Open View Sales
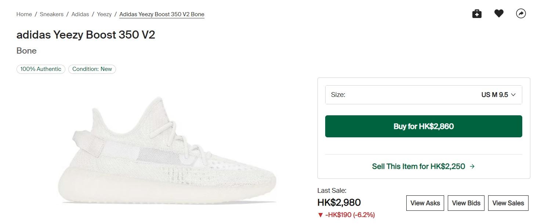This screenshot has height=224, width=541. tap(508, 203)
